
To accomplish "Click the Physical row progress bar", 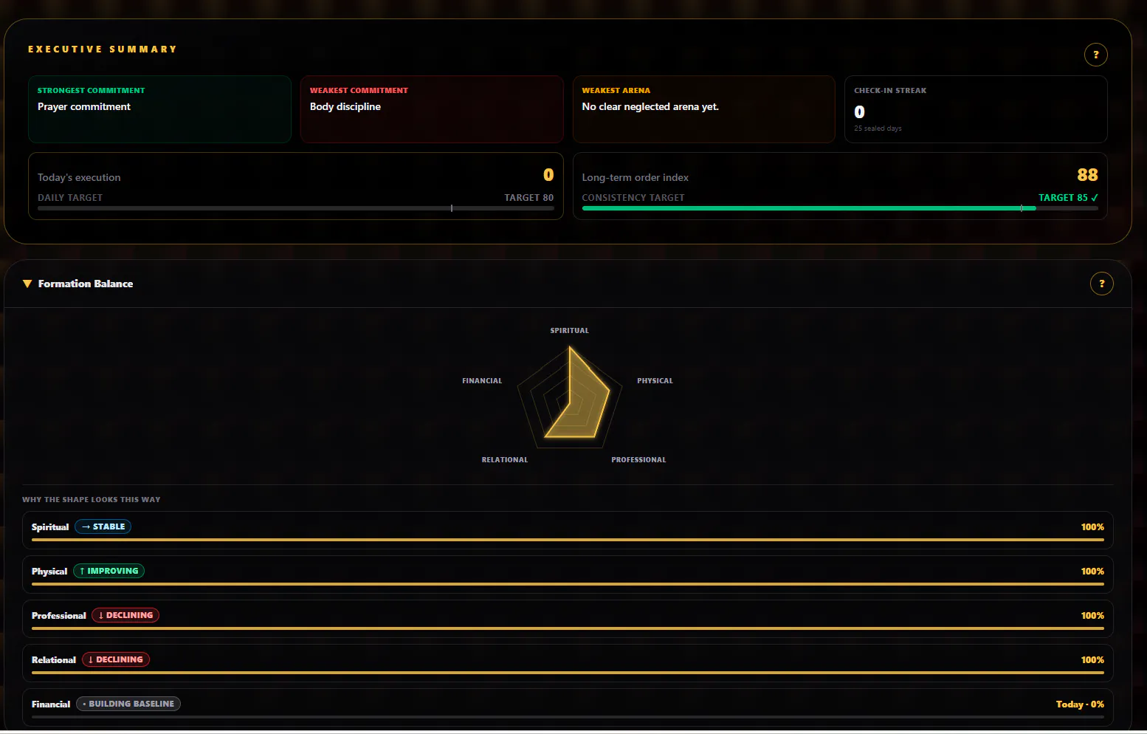I will coord(568,584).
